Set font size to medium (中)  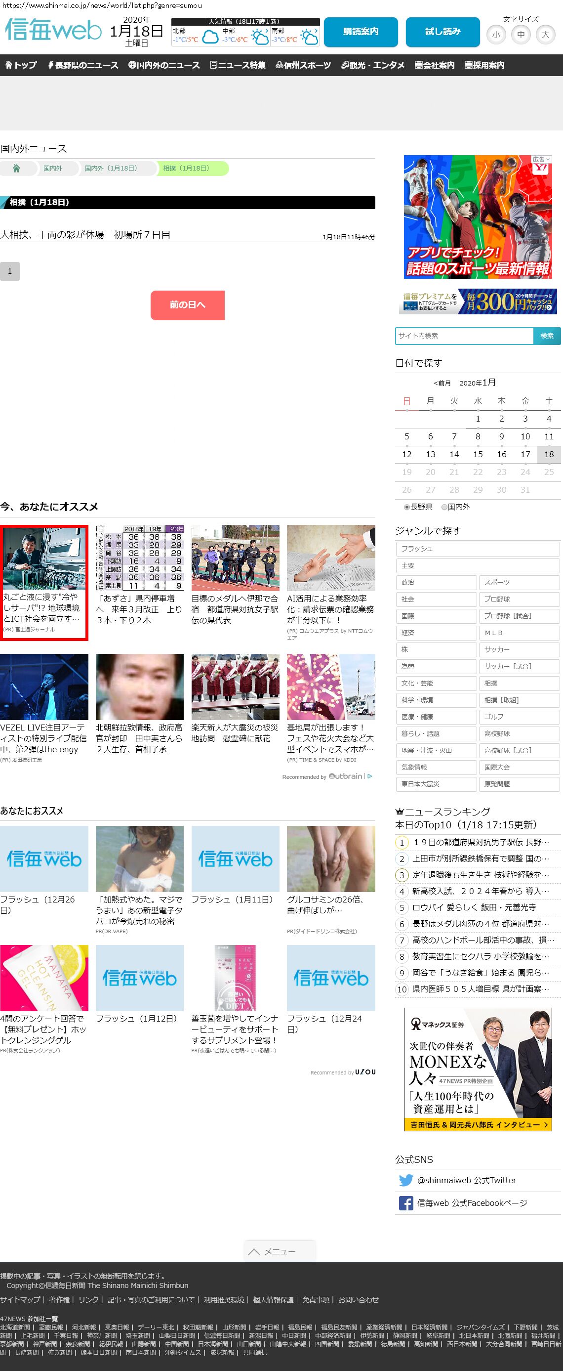pos(521,35)
